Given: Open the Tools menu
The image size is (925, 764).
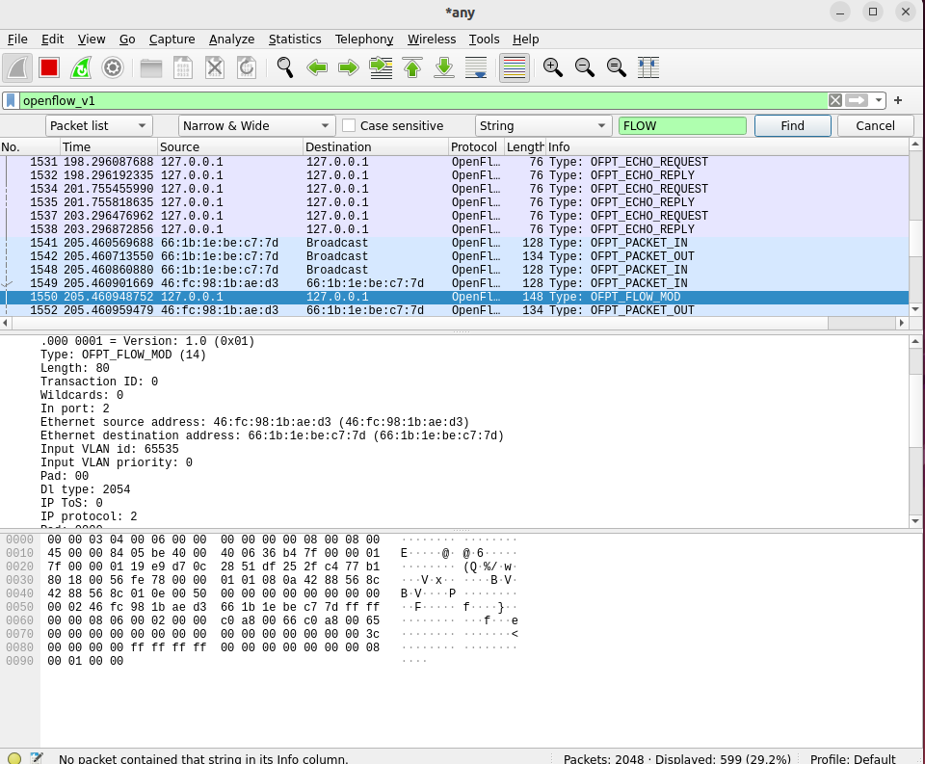Looking at the screenshot, I should tap(484, 39).
